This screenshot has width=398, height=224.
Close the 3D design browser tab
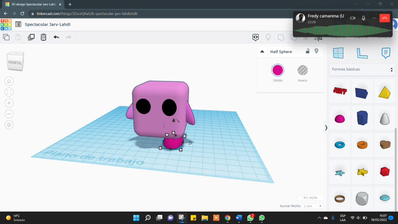60,4
